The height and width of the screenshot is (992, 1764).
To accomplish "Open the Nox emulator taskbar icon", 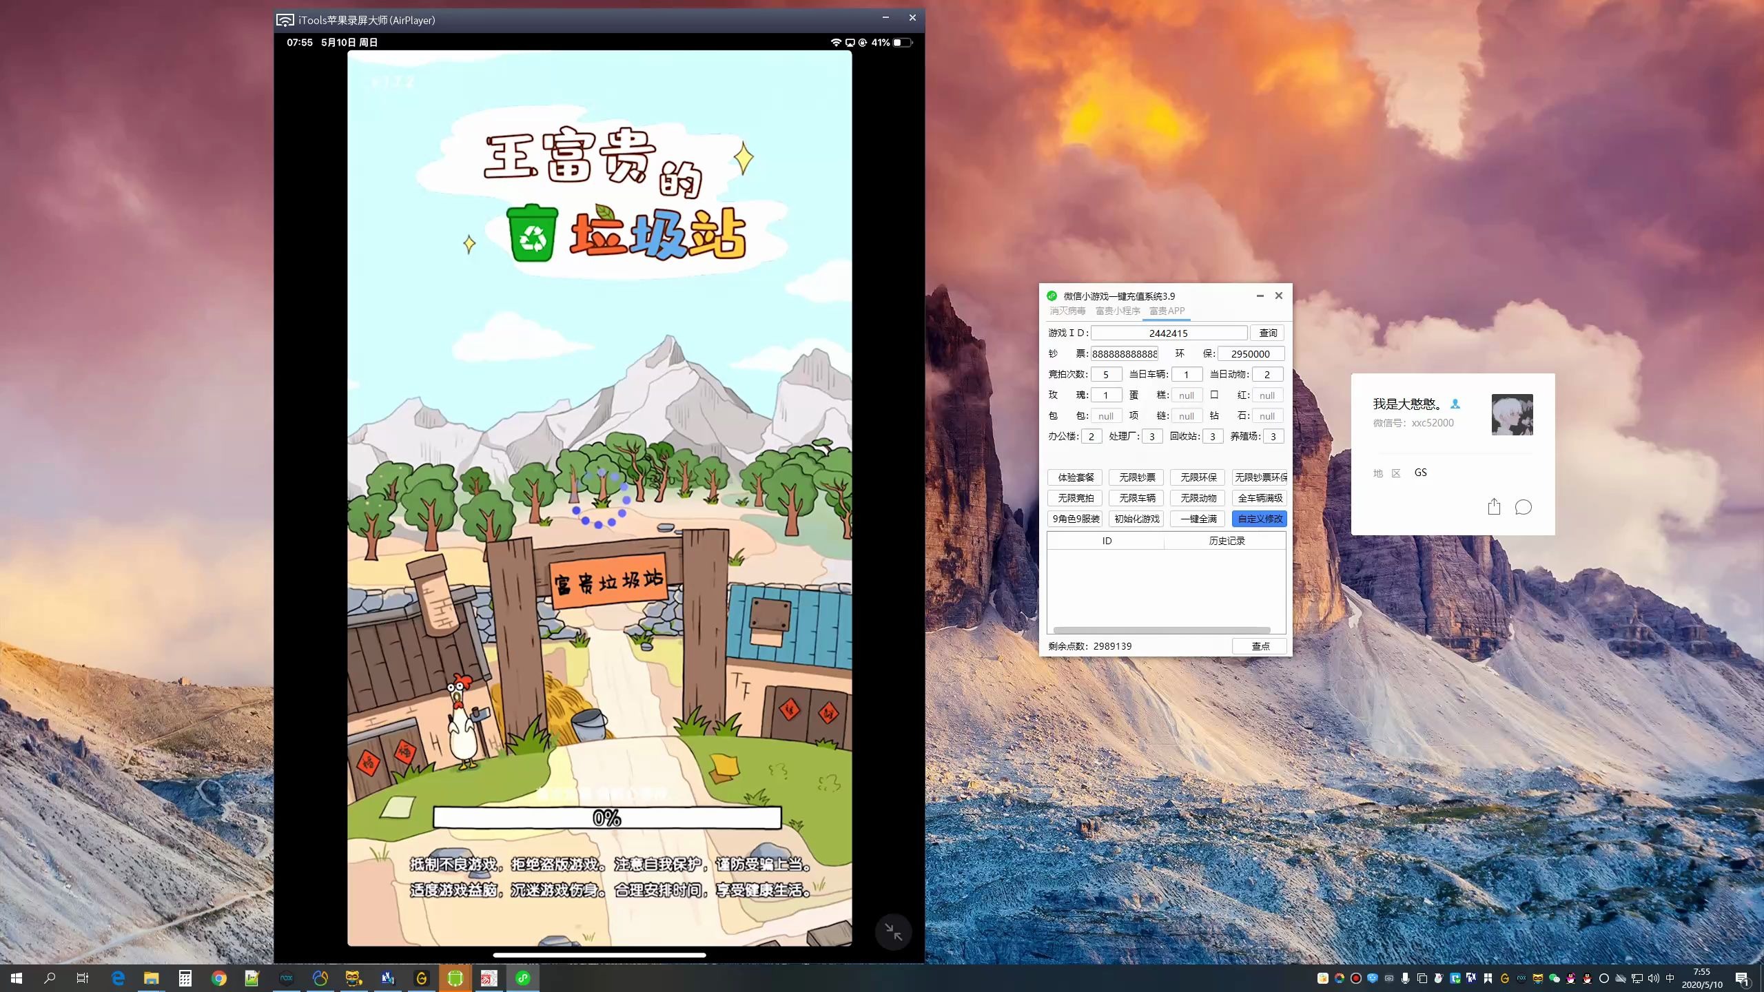I will pos(286,978).
